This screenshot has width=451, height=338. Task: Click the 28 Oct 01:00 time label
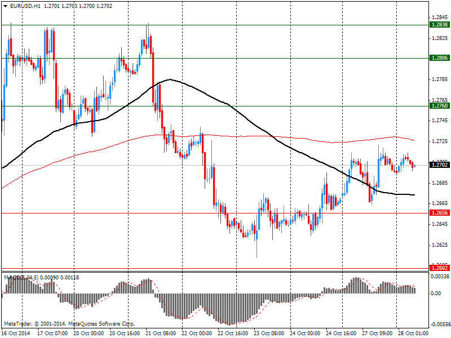(x=413, y=333)
